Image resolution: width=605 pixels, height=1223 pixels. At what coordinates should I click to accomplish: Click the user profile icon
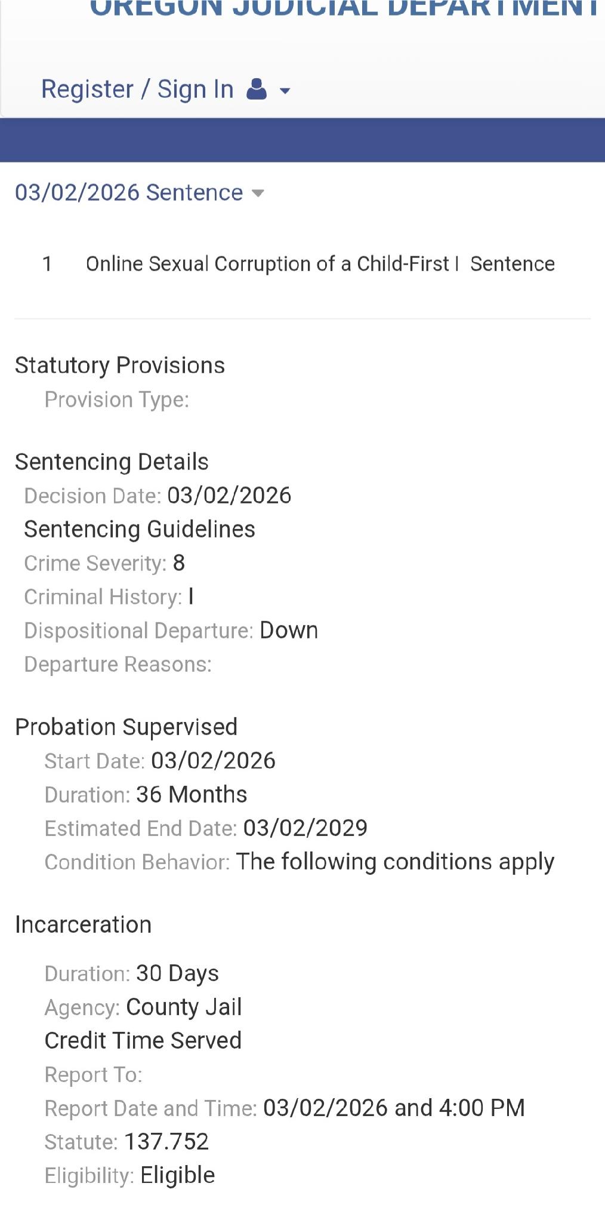tap(257, 90)
